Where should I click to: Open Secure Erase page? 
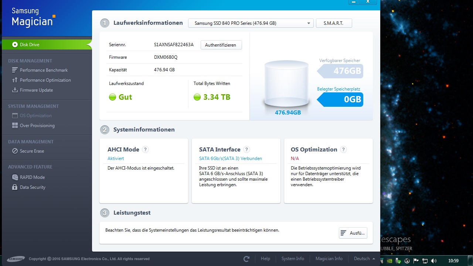point(32,151)
